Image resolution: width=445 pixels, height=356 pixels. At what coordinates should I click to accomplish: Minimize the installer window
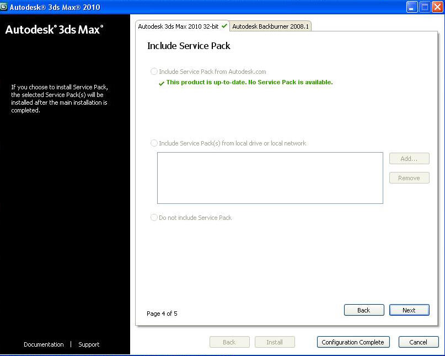pyautogui.click(x=412, y=7)
